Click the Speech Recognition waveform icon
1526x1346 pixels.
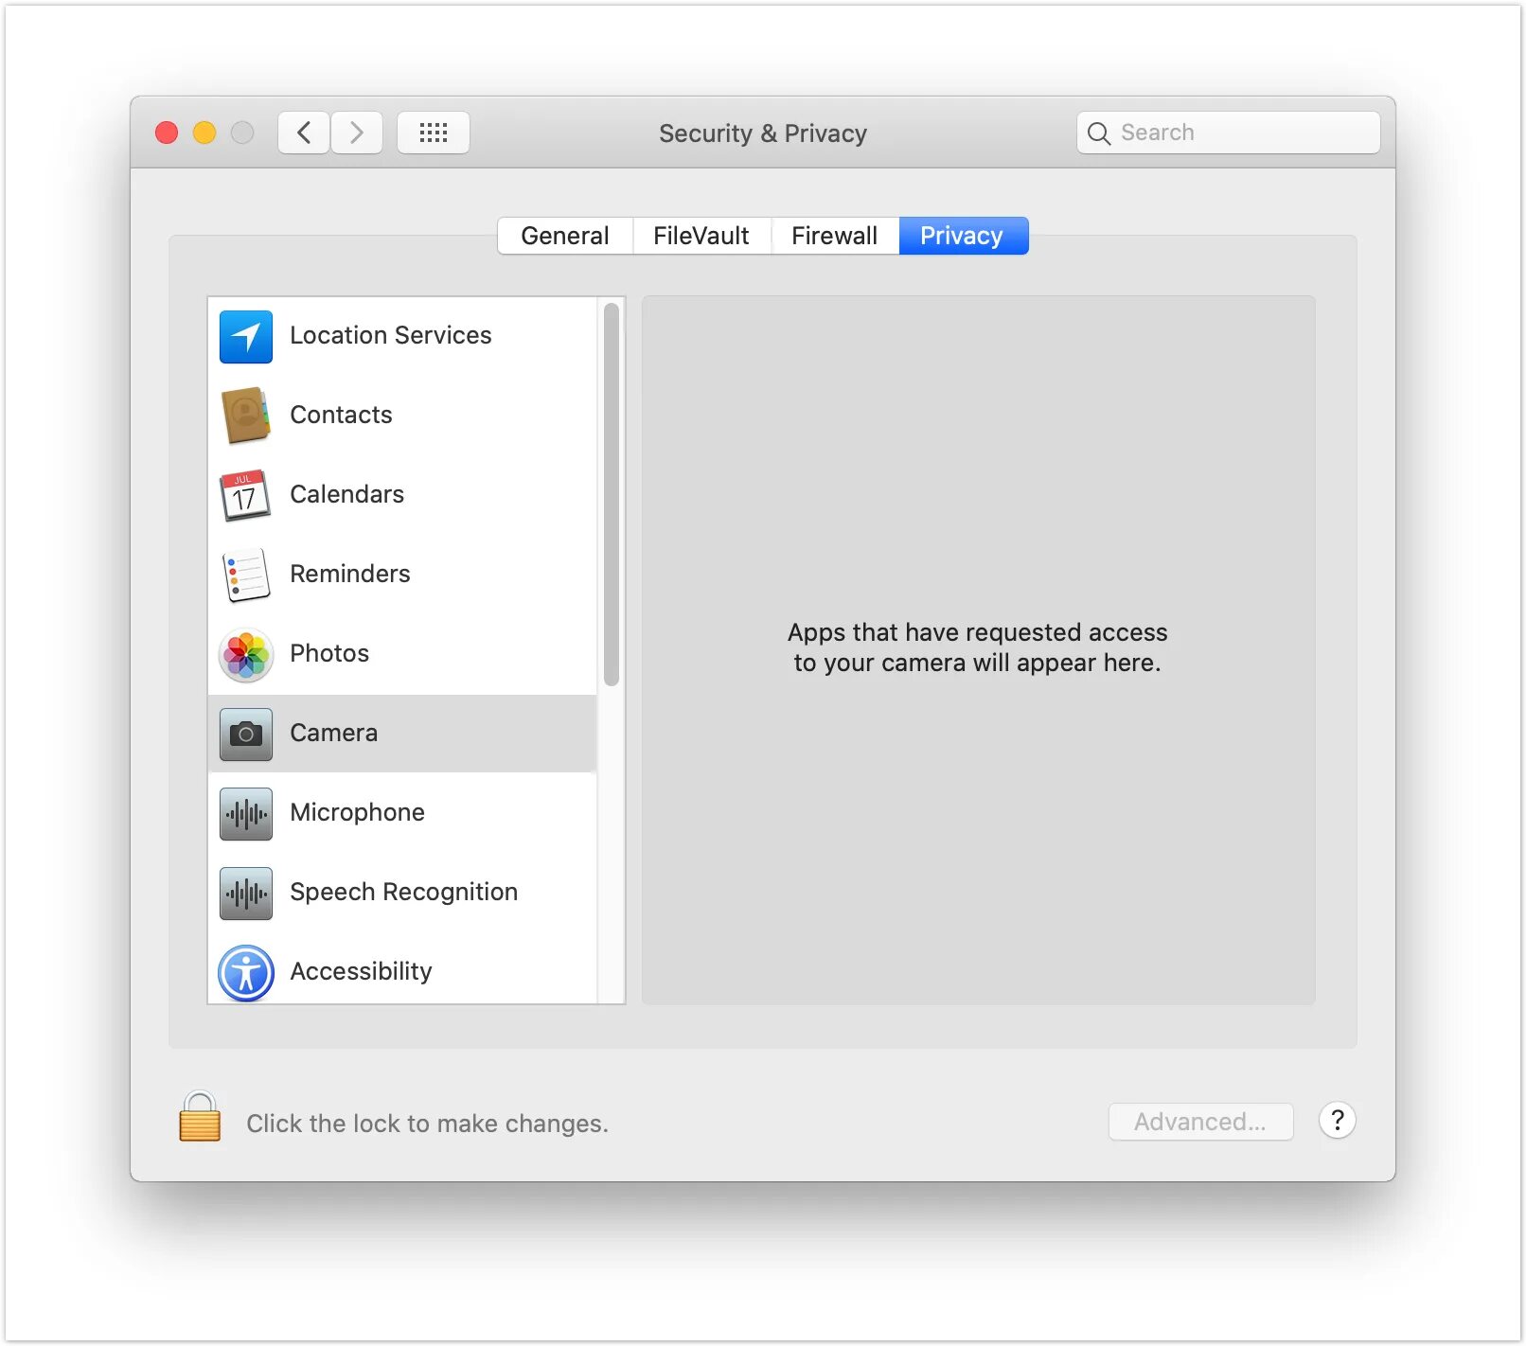[246, 893]
